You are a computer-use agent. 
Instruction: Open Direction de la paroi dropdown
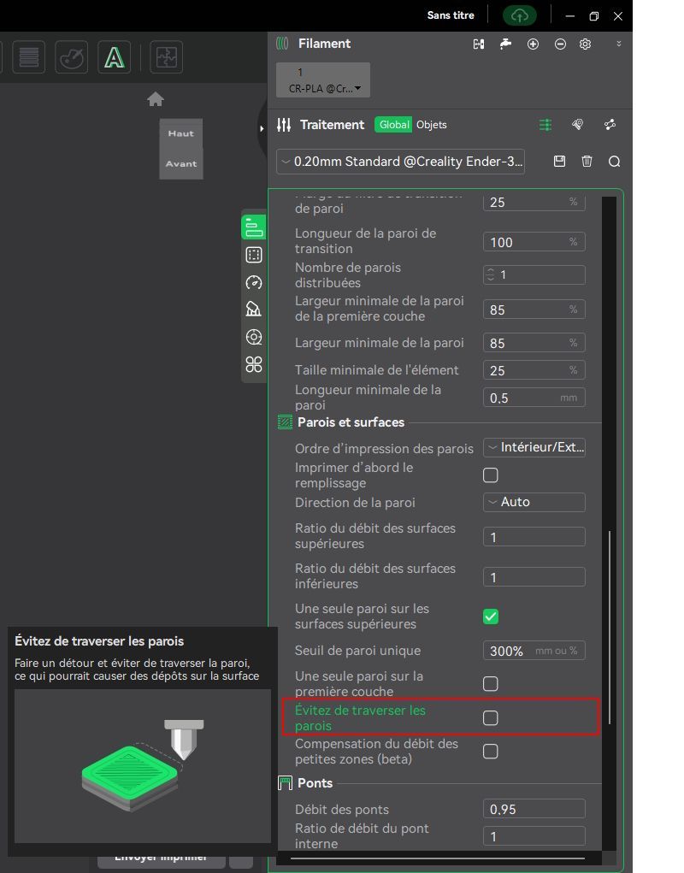click(534, 502)
